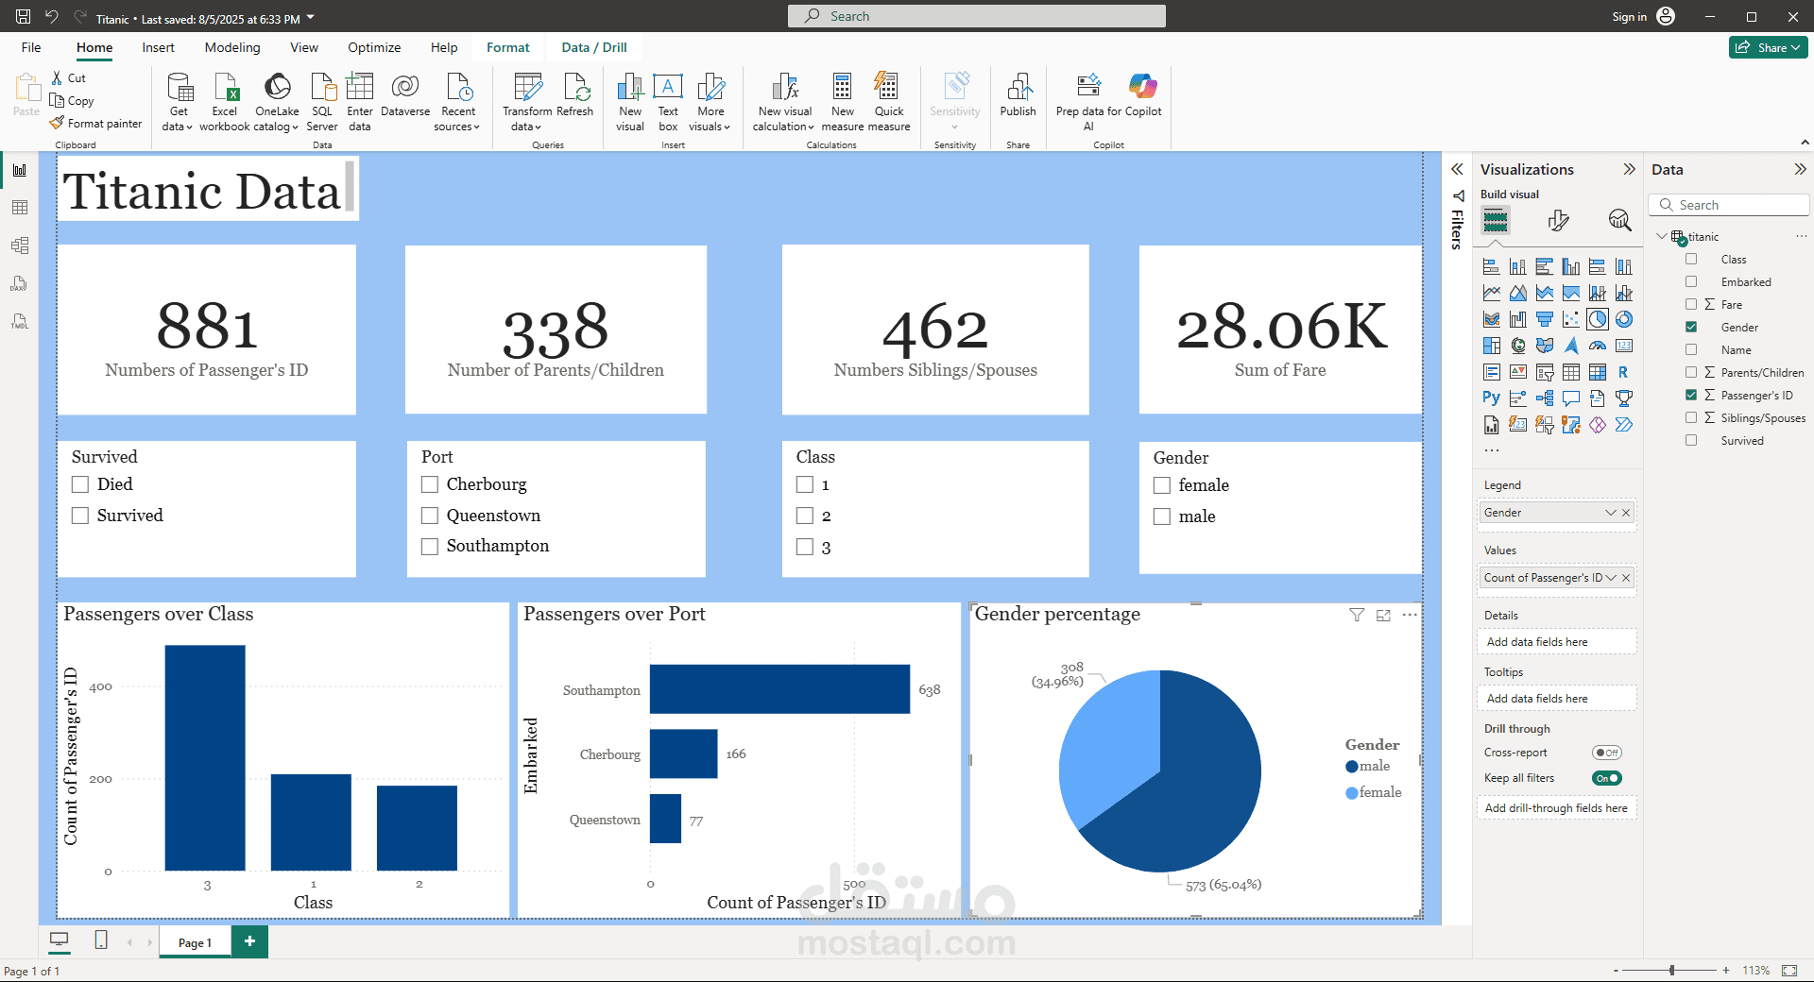Screen dimensions: 1814x982
Task: Toggle Keep all filters switch
Action: point(1606,778)
